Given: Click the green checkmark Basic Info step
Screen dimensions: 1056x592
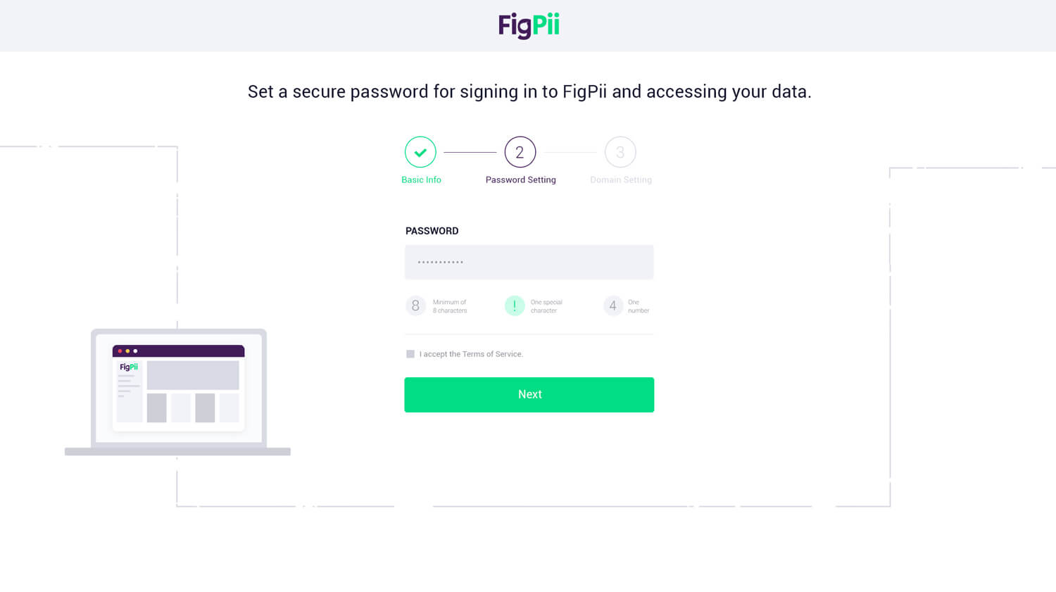Looking at the screenshot, I should click(420, 152).
